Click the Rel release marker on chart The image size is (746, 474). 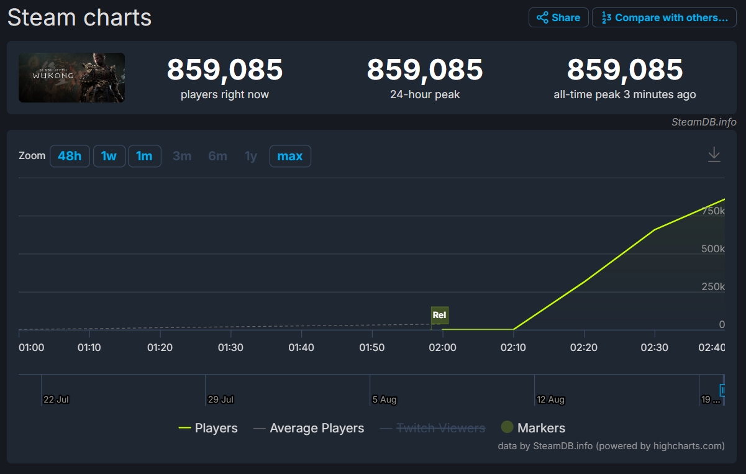439,315
